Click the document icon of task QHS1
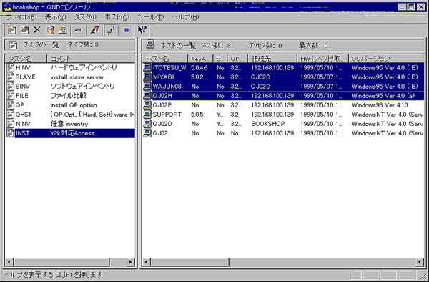The height and width of the screenshot is (282, 429). (11, 115)
